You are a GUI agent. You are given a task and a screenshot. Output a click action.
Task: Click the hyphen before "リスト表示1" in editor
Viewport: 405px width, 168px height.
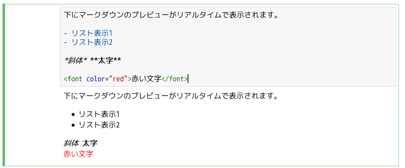pyautogui.click(x=66, y=33)
